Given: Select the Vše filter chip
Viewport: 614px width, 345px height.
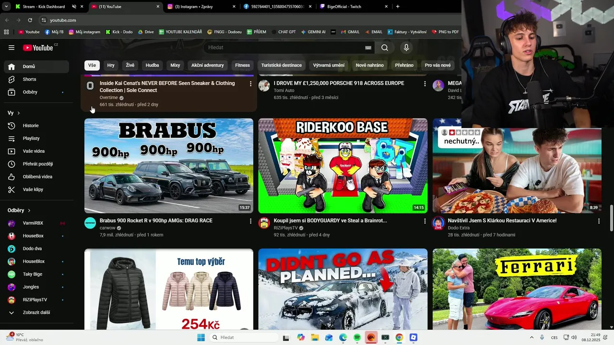Looking at the screenshot, I should [x=92, y=65].
